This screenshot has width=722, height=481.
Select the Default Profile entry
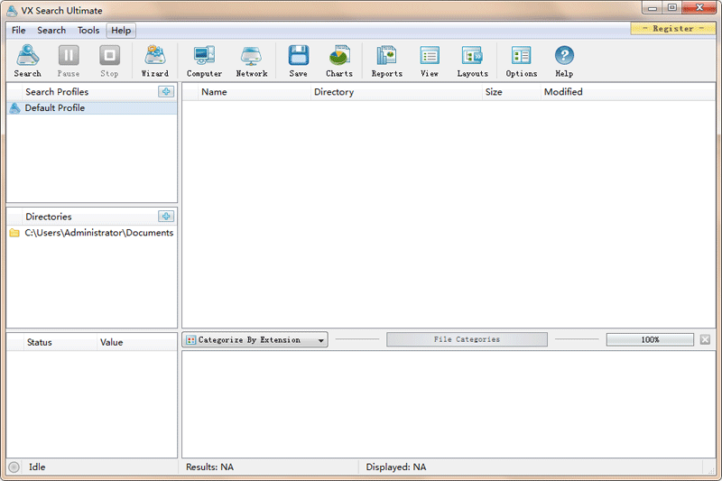[55, 108]
